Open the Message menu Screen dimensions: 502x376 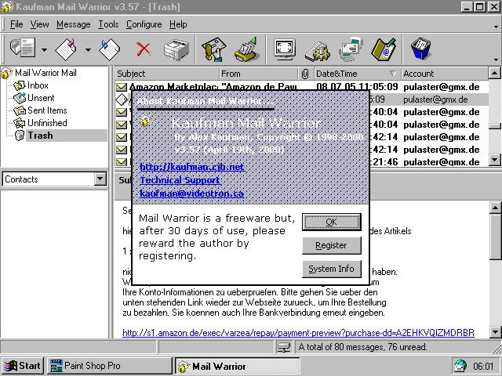click(x=73, y=24)
